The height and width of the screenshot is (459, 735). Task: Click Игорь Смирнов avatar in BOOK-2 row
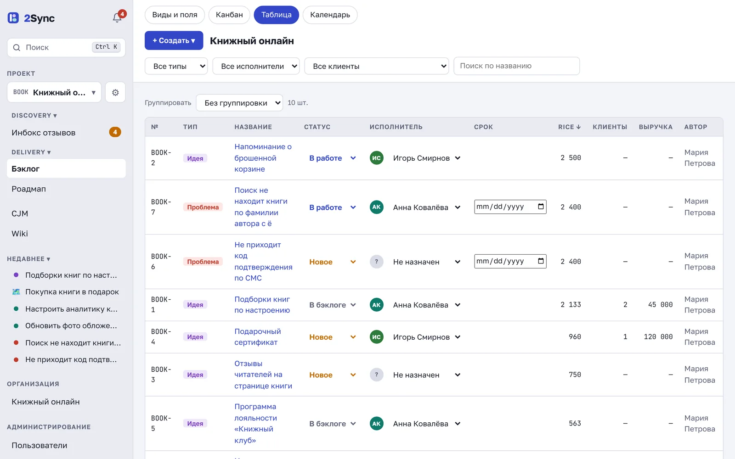(x=377, y=158)
